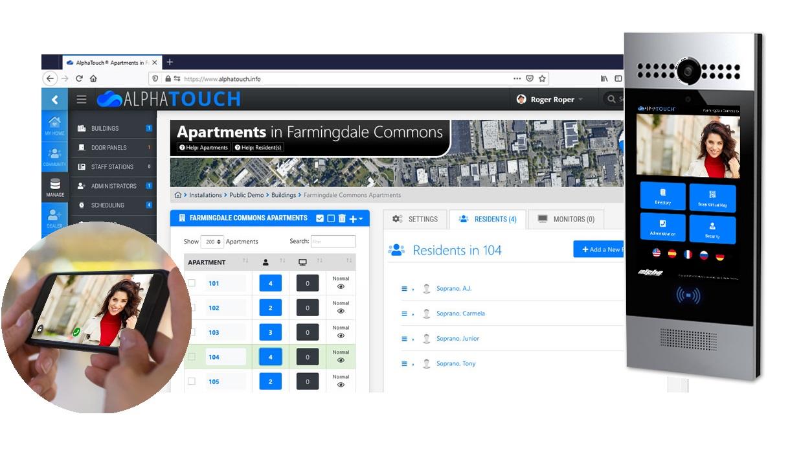
Task: Tick the checkbox for apartment 105
Action: click(192, 382)
